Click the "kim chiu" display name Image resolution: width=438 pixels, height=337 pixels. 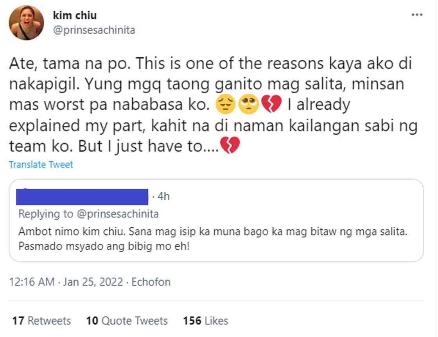click(75, 16)
